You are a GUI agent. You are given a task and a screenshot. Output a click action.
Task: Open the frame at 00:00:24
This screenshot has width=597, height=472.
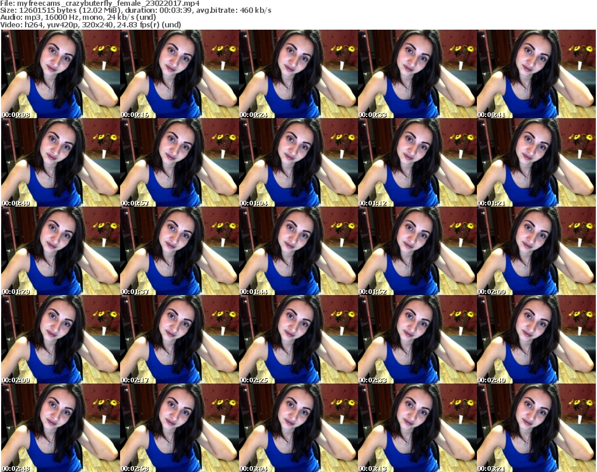[x=298, y=74]
